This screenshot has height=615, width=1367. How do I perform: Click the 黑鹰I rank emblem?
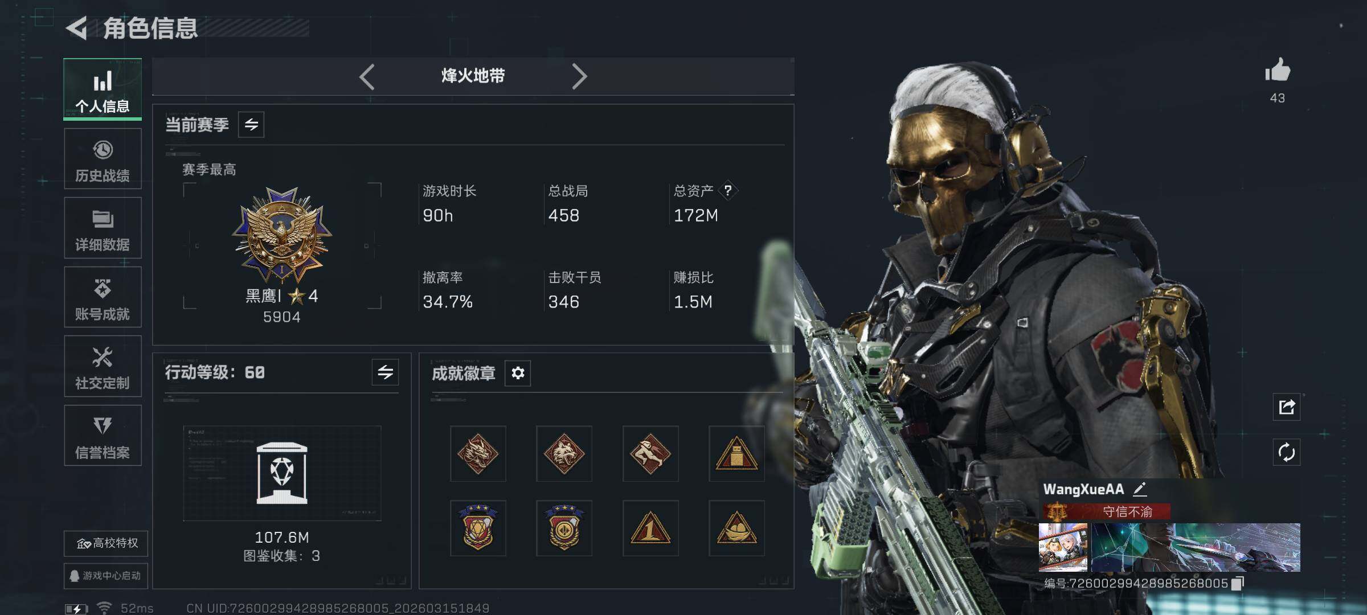click(x=282, y=236)
